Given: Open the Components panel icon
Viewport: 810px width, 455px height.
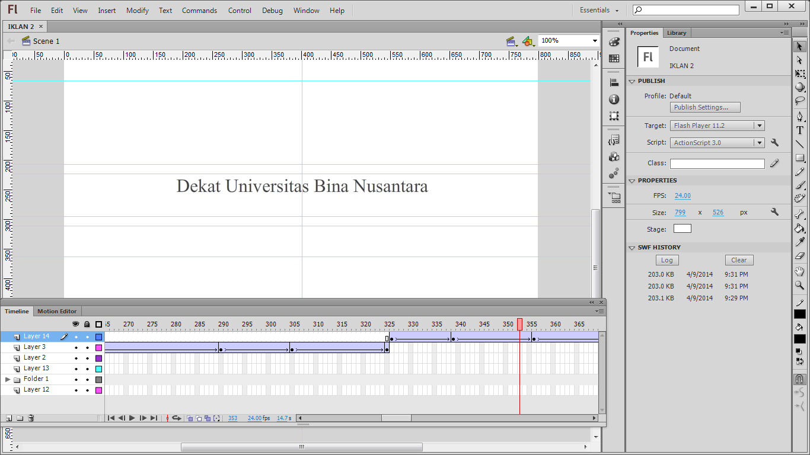Looking at the screenshot, I should [x=614, y=157].
